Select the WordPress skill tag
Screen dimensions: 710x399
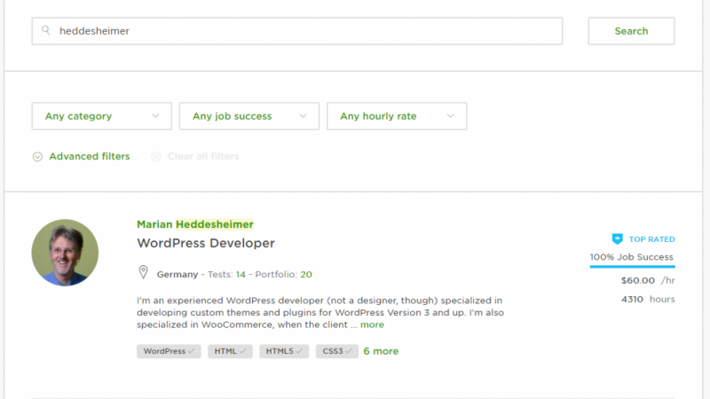(x=169, y=351)
